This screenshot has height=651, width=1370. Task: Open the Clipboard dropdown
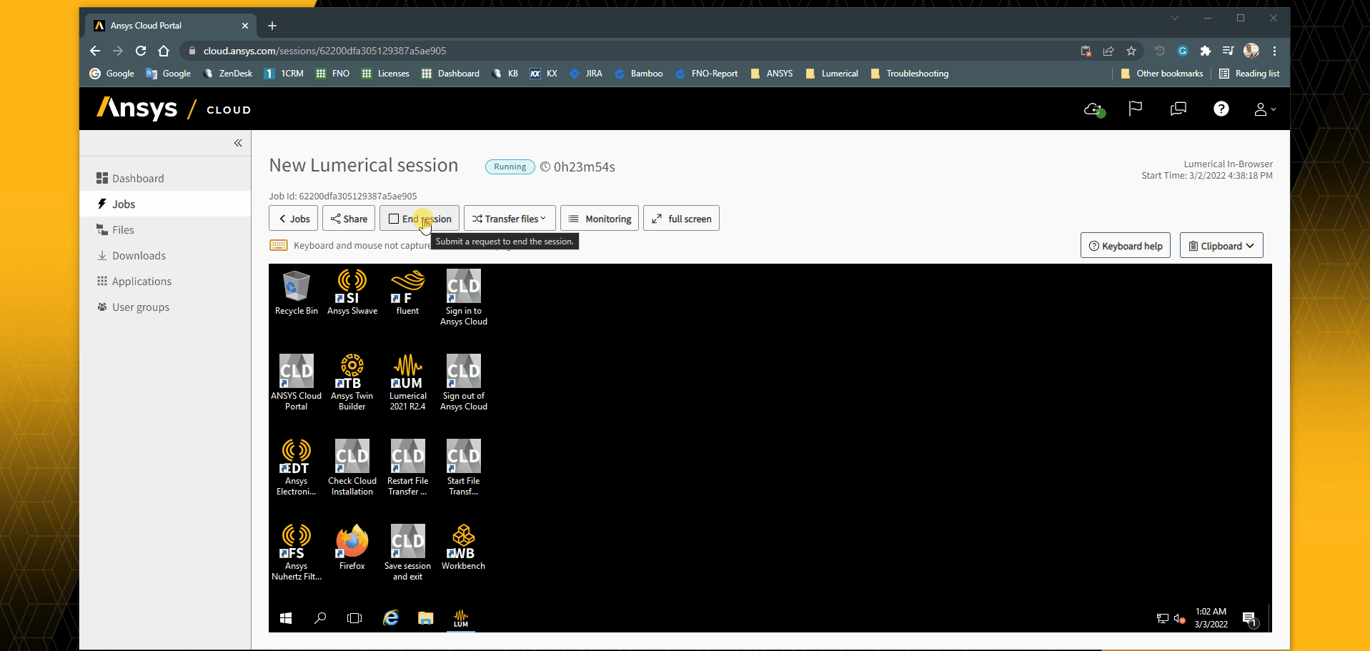tap(1221, 246)
